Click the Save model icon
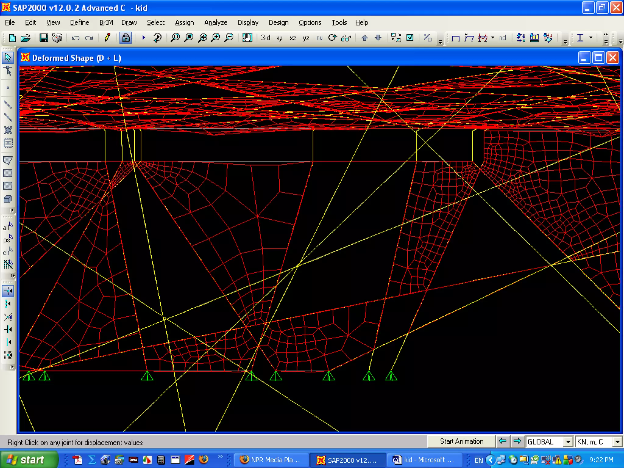This screenshot has width=624, height=468. (44, 38)
